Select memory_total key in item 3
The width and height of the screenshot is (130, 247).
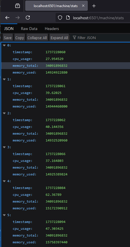pos(25,167)
